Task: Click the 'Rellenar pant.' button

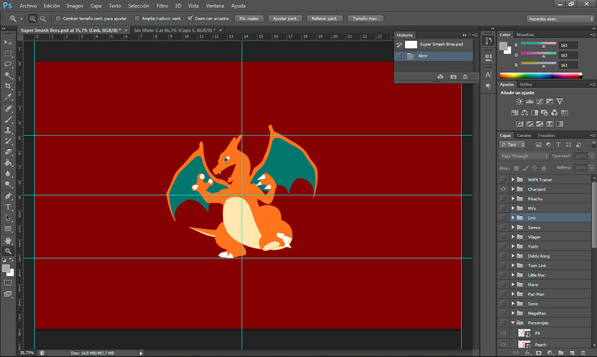Action: (x=324, y=18)
